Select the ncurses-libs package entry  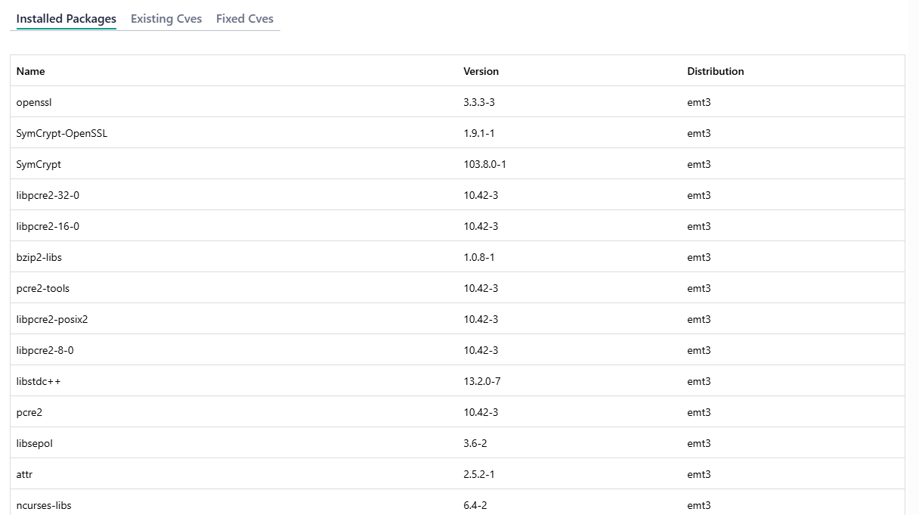(43, 505)
